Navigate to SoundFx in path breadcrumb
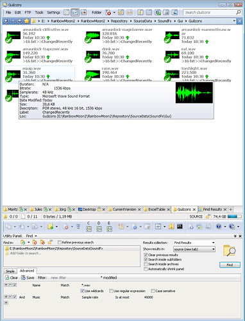 (165, 21)
